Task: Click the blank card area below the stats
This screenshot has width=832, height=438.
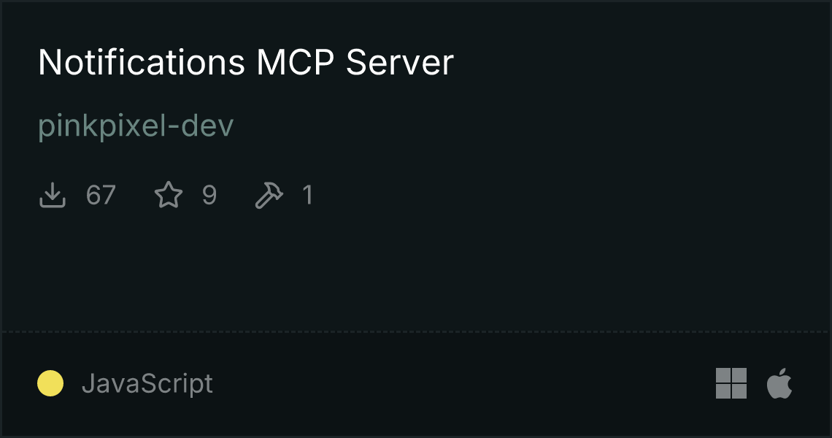Action: point(416,271)
